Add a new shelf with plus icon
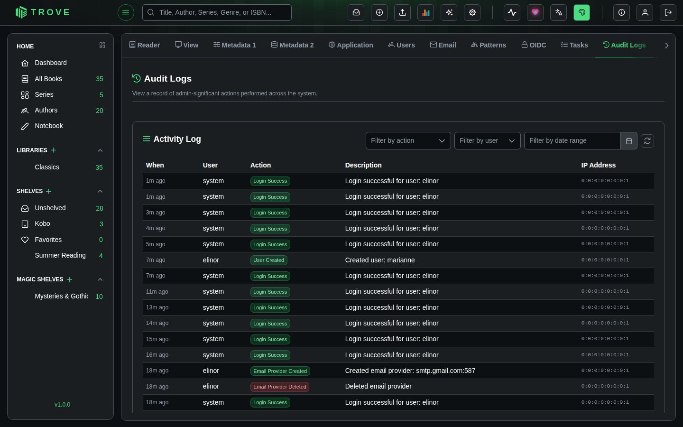The image size is (683, 427). (x=49, y=191)
